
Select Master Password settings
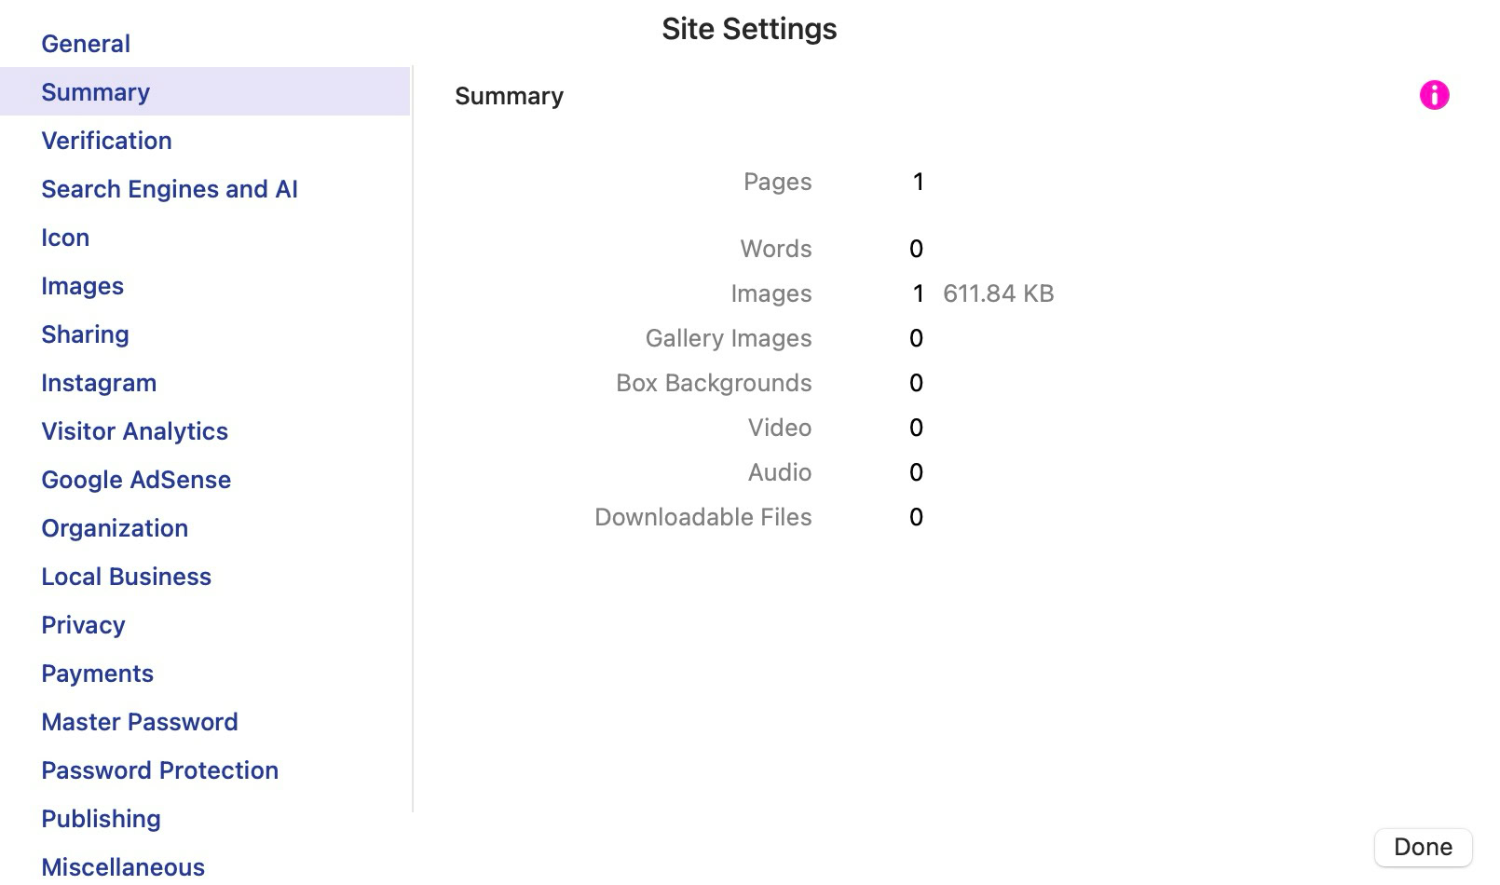(140, 722)
